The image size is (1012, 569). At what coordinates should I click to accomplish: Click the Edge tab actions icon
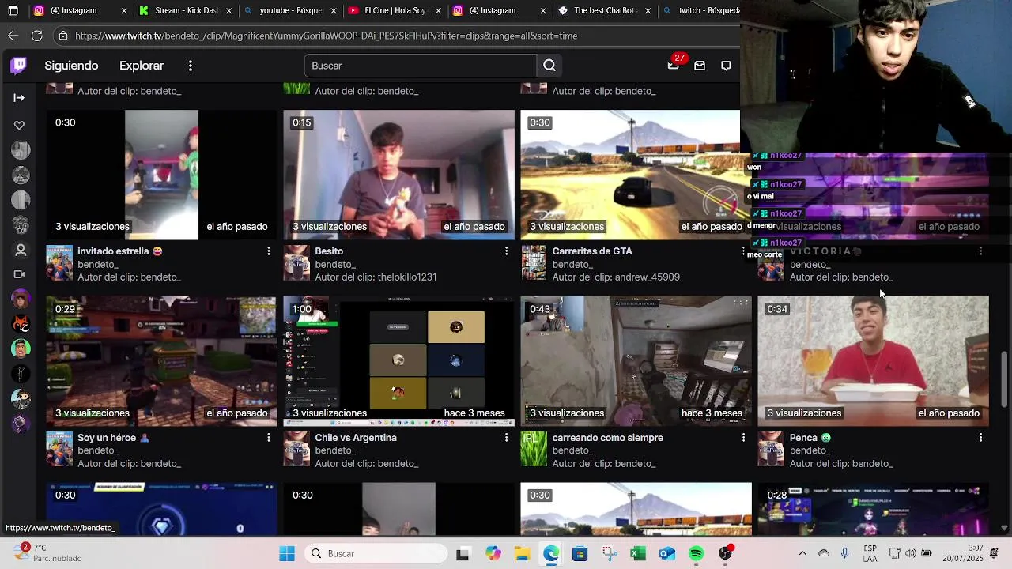13,11
